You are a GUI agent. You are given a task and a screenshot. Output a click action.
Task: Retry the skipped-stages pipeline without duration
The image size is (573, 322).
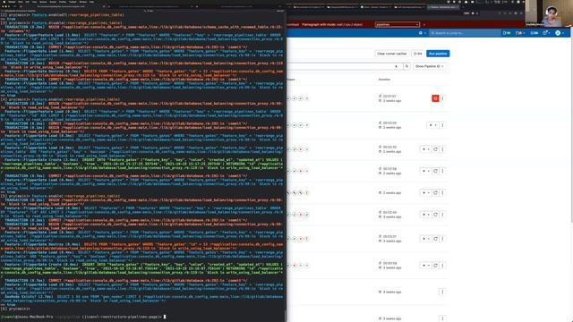coord(435,193)
